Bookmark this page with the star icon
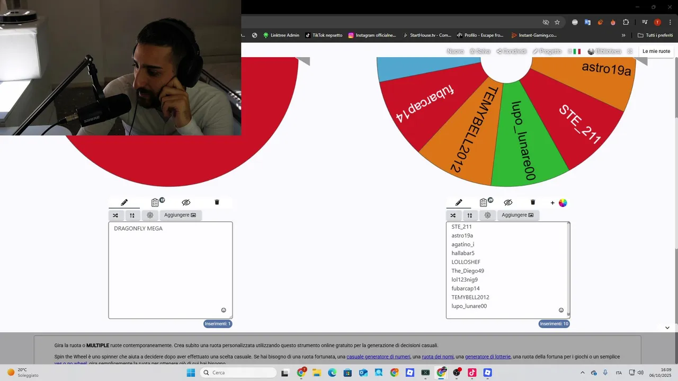The width and height of the screenshot is (678, 381). (x=557, y=22)
